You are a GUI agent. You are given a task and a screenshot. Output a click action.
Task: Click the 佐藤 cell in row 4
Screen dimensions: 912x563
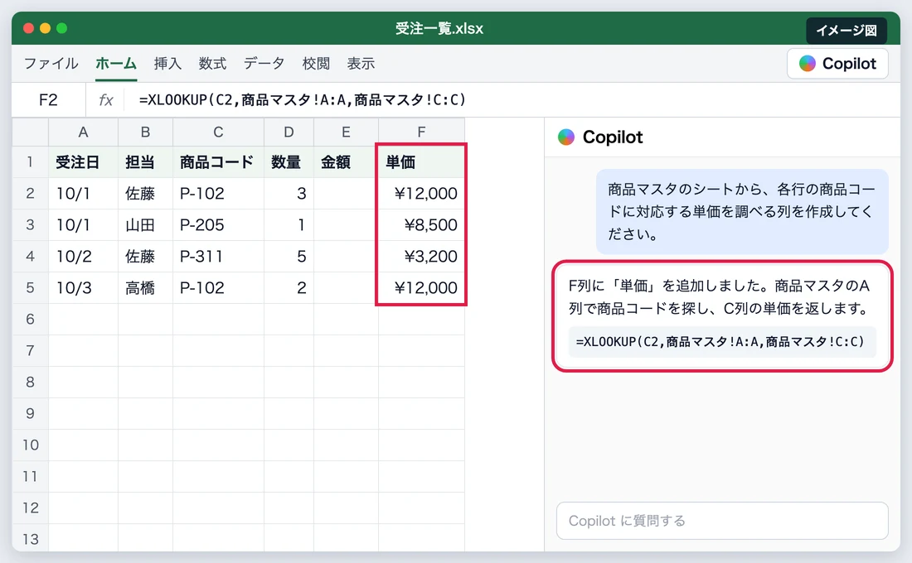[x=145, y=256]
